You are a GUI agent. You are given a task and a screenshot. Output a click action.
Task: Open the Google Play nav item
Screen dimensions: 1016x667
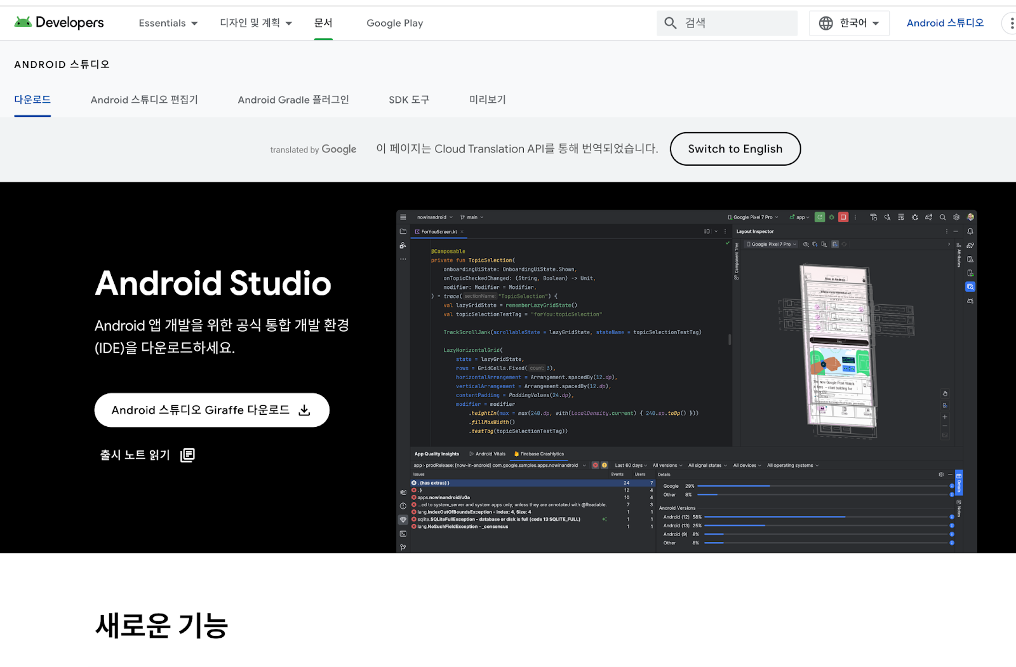point(394,23)
